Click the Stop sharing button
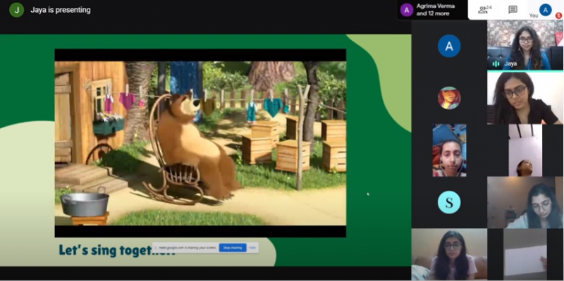564x281 pixels. pos(233,248)
